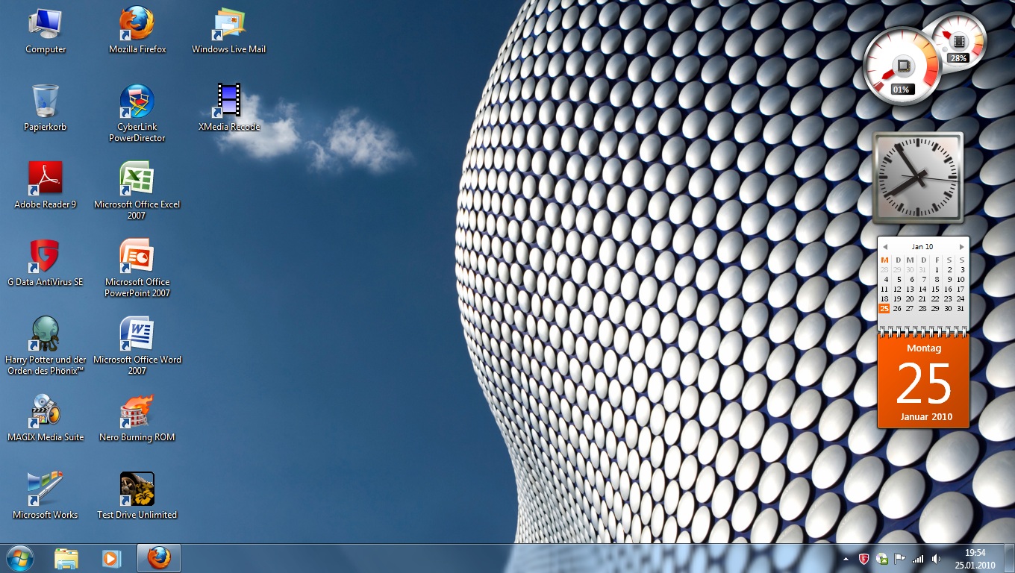
Task: Select the Nero Burning ROM icon
Action: point(137,413)
